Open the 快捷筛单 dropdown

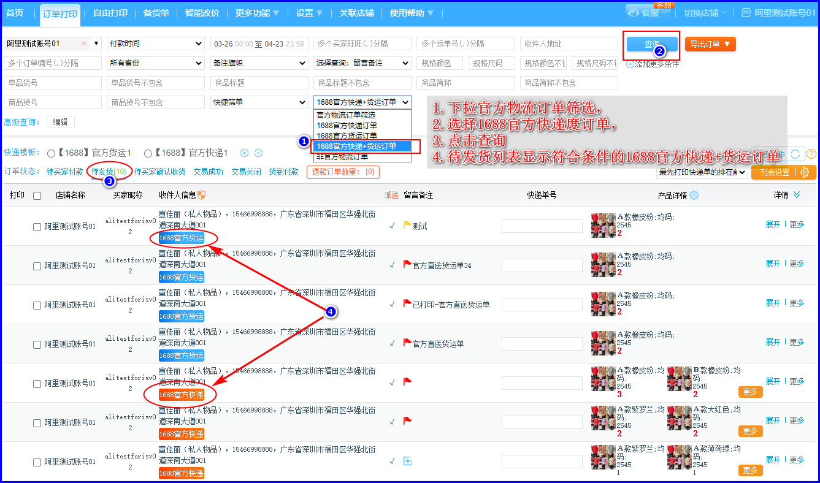point(259,102)
